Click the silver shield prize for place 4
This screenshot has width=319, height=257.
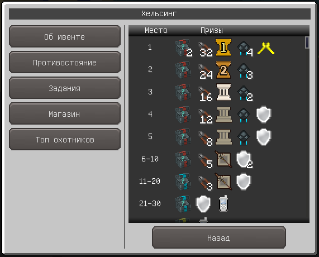264,115
